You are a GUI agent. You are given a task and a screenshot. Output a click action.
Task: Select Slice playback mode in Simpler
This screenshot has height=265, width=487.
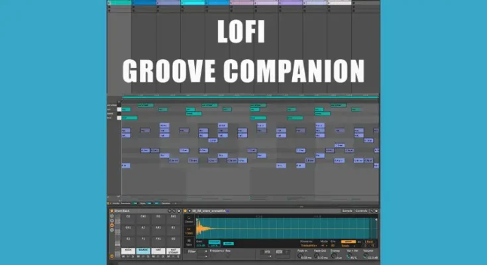[189, 242]
